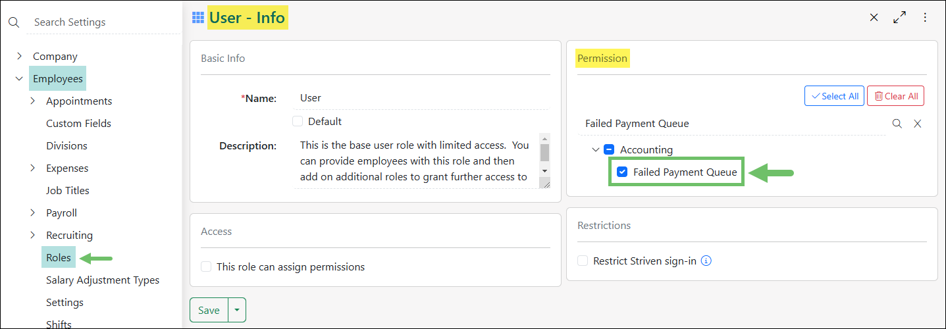
Task: Check Restrict Striven sign-in
Action: point(583,261)
